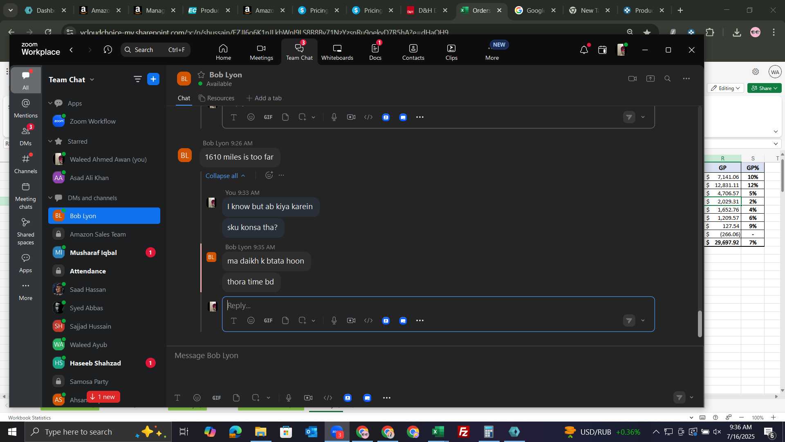Collapse all thread replies

(x=225, y=176)
